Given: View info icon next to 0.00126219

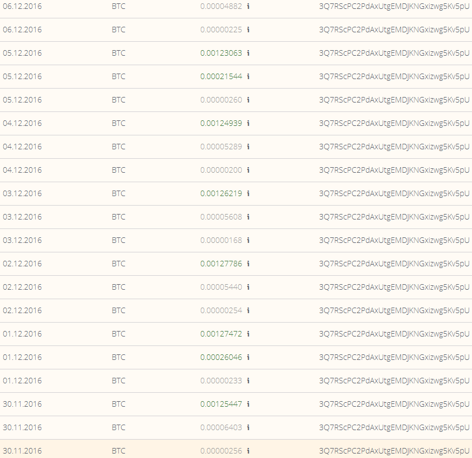Looking at the screenshot, I should click(x=248, y=193).
